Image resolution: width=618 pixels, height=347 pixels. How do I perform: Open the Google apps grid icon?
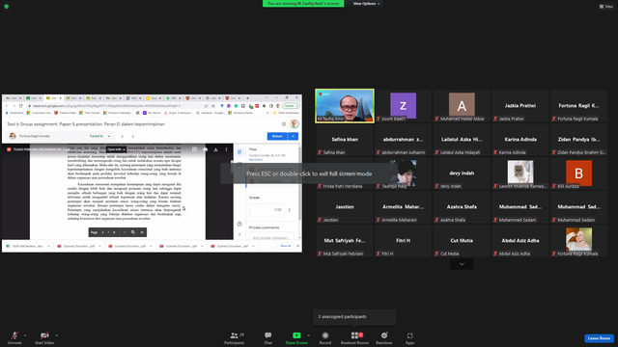click(x=284, y=124)
